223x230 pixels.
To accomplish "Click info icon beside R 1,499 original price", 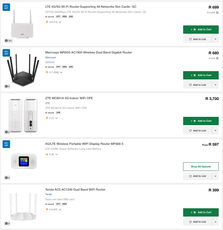I will click(217, 13).
